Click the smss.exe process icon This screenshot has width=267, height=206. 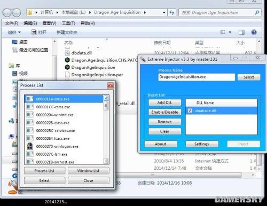click(30, 99)
